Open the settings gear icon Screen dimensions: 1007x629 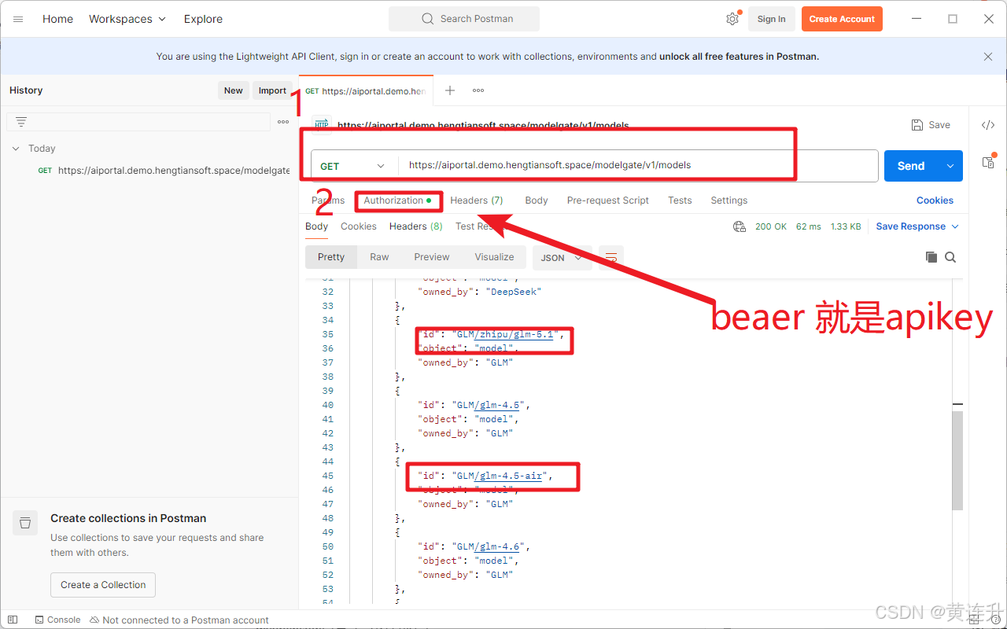coord(732,19)
